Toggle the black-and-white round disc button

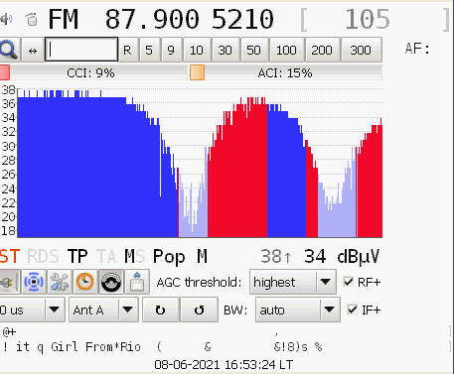coord(111,282)
